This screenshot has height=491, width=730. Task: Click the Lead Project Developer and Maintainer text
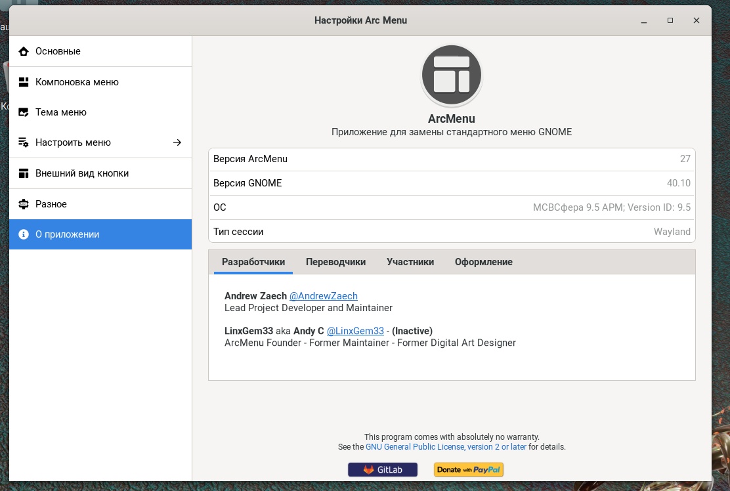(x=308, y=308)
